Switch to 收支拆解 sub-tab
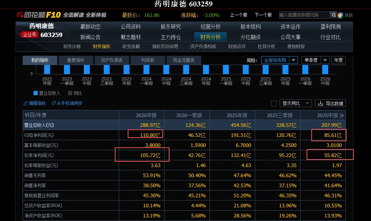371x221 pixels. [131, 47]
